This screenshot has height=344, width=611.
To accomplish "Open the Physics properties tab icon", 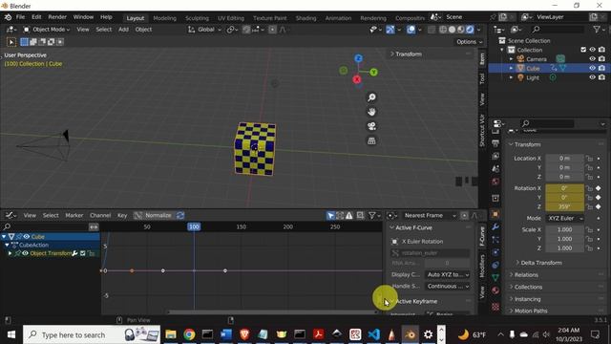I will (495, 252).
